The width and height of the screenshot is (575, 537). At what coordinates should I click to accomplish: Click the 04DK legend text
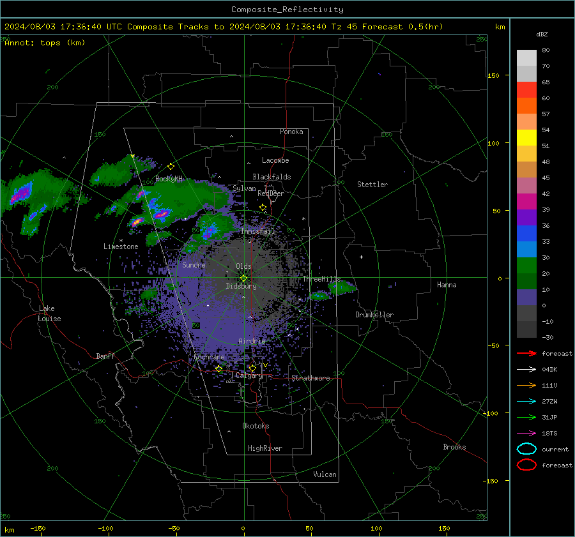coord(549,370)
